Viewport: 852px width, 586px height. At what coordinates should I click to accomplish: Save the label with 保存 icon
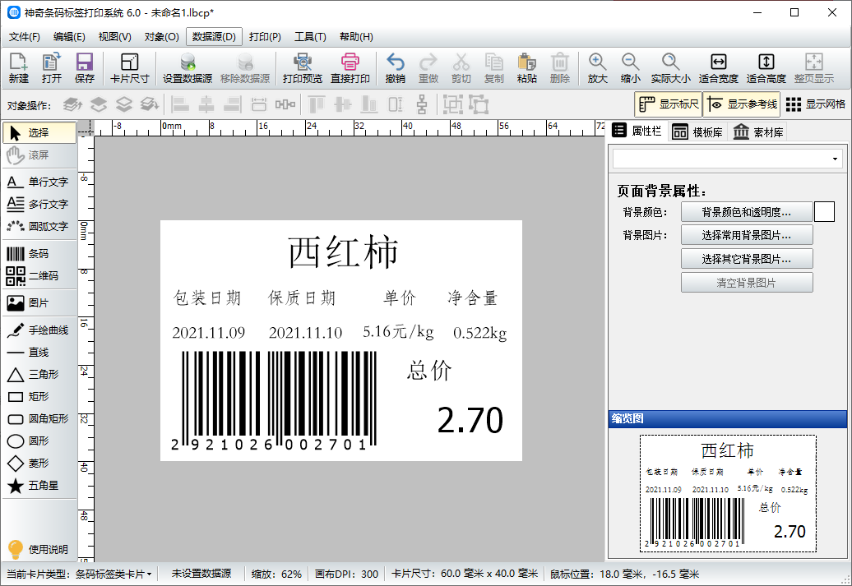[84, 68]
